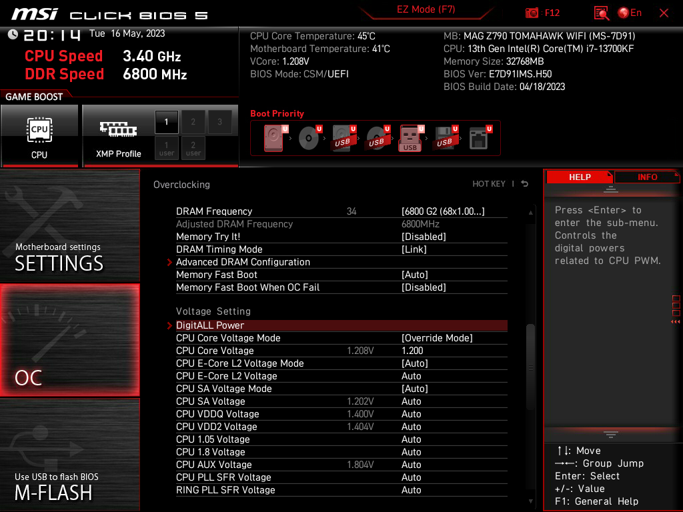Edit the CPU Core Voltage 1.200 field

click(412, 351)
